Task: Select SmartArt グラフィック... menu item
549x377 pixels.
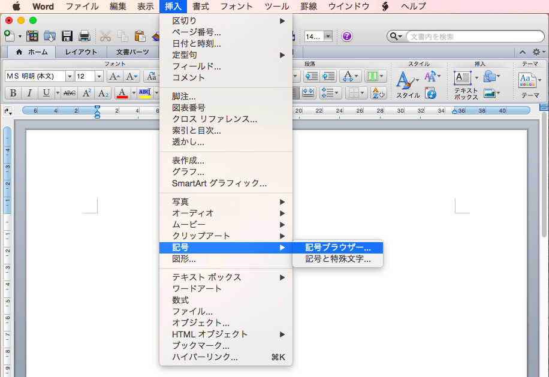Action: click(226, 183)
